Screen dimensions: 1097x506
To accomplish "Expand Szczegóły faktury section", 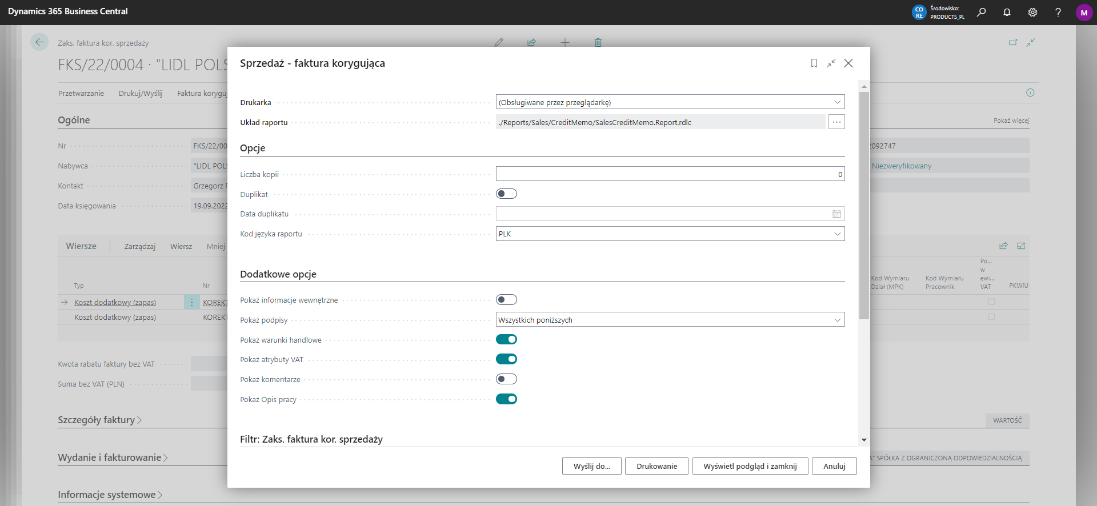I will pyautogui.click(x=99, y=420).
